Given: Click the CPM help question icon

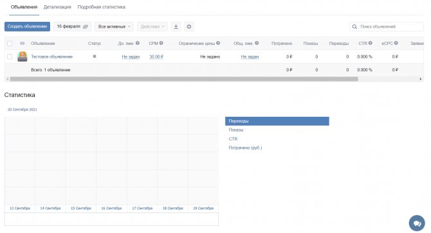Looking at the screenshot, I should [161, 43].
